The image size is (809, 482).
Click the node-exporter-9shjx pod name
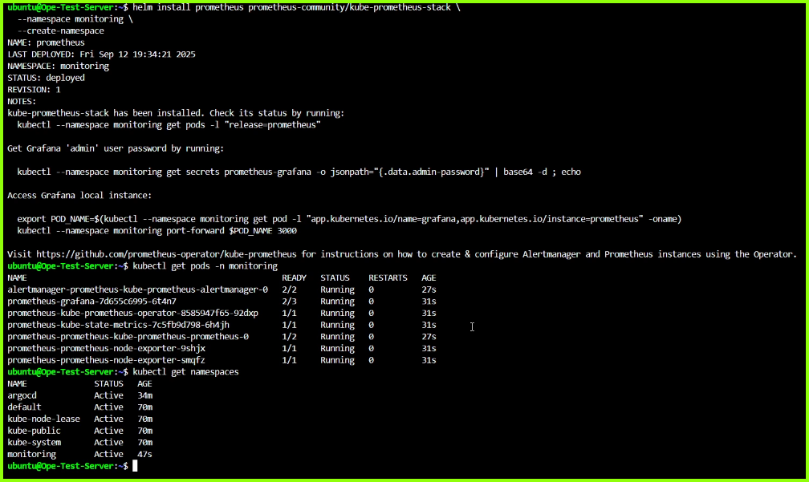106,349
